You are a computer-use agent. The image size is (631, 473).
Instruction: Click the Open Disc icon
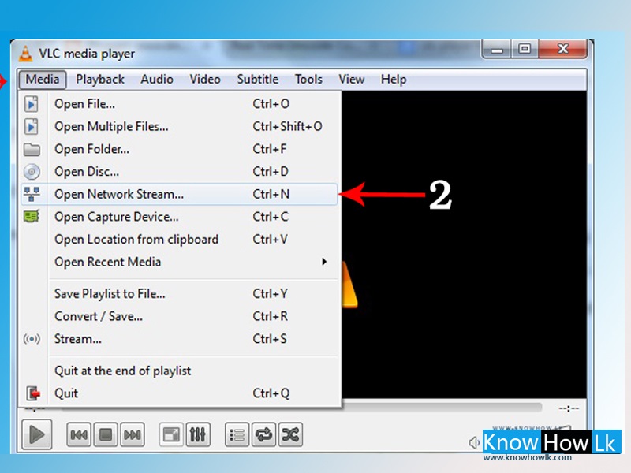(32, 172)
